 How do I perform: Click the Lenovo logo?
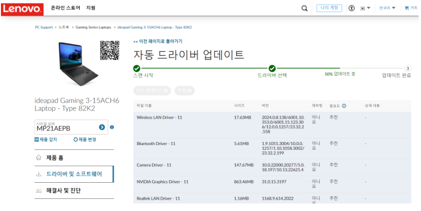coord(22,9)
